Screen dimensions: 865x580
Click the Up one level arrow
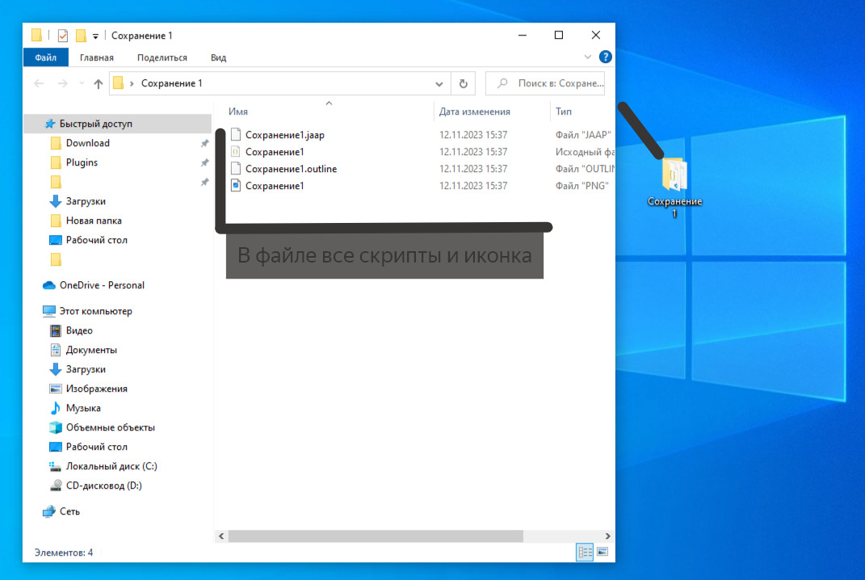point(99,83)
